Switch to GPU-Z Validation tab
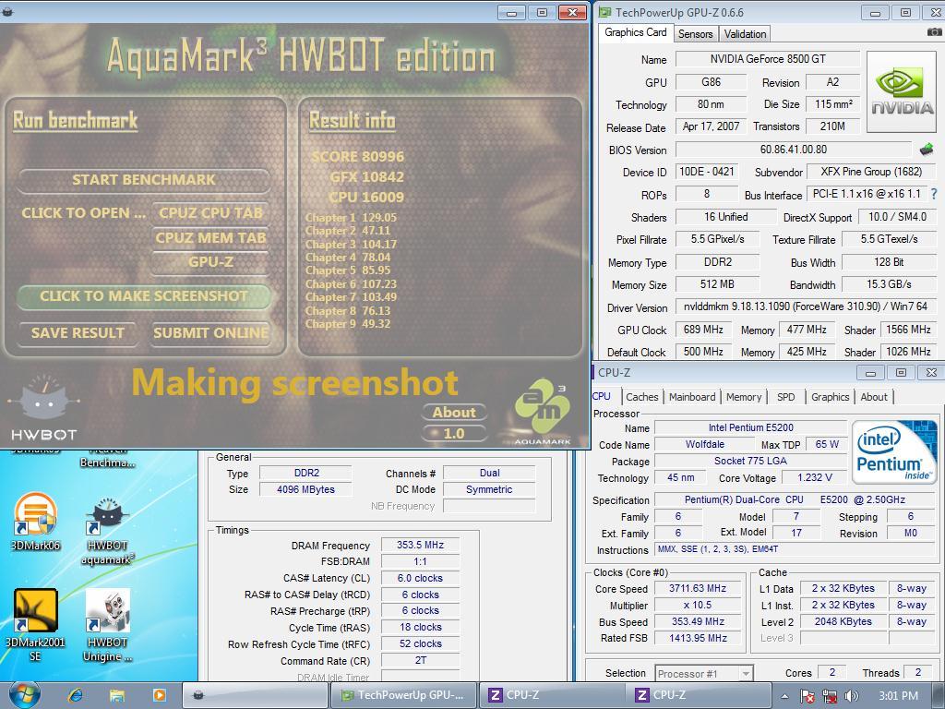This screenshot has height=709, width=945. pos(745,34)
